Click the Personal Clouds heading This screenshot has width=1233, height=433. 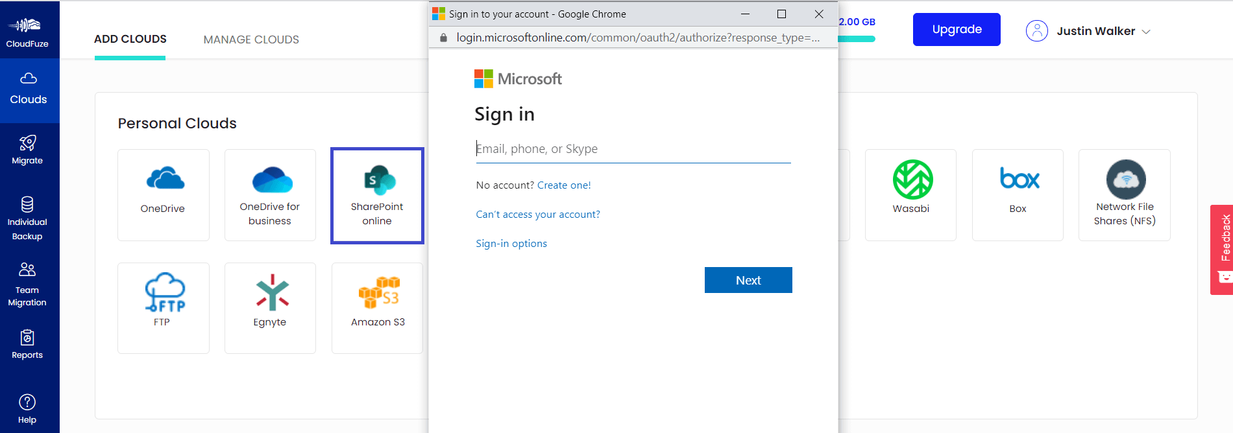[x=177, y=123]
